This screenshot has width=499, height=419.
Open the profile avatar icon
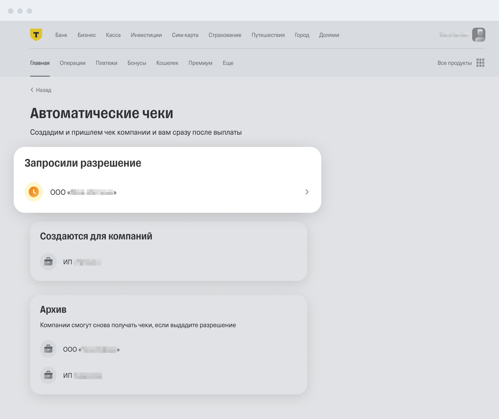tap(478, 35)
